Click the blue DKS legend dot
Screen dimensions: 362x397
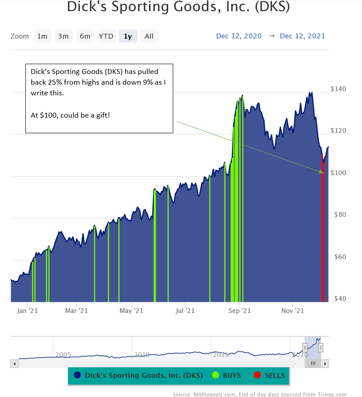[x=78, y=375]
